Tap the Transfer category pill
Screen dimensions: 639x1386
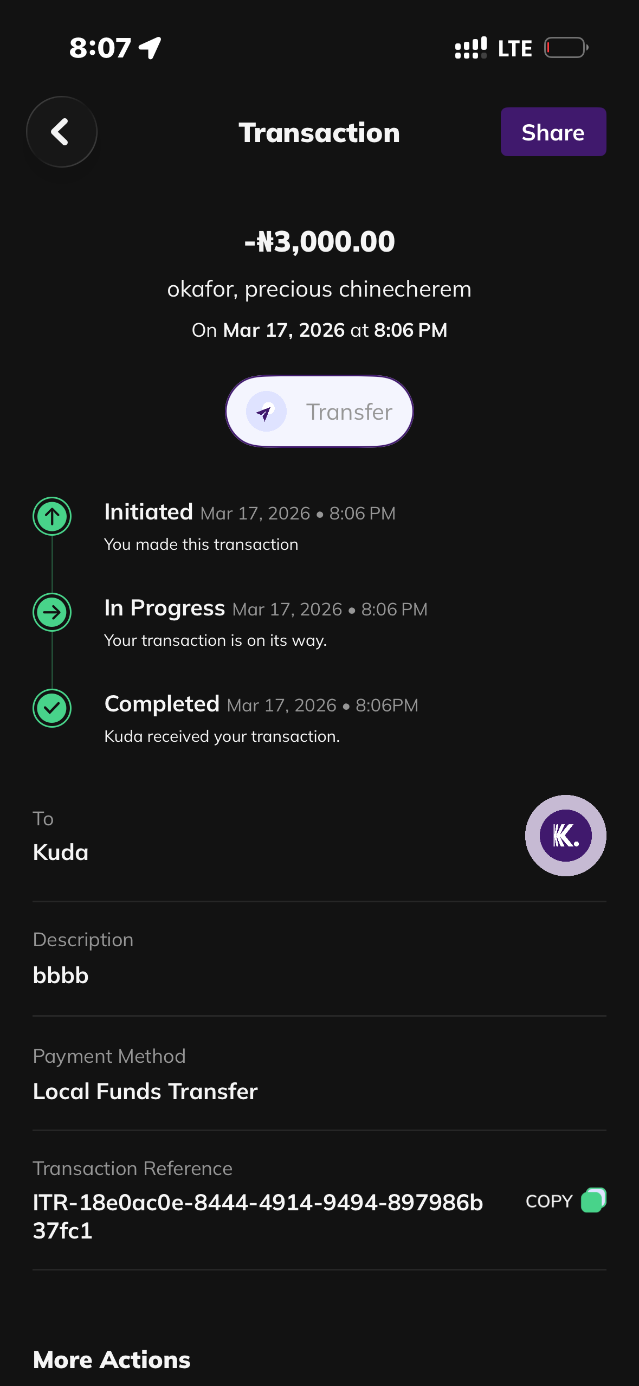(319, 412)
